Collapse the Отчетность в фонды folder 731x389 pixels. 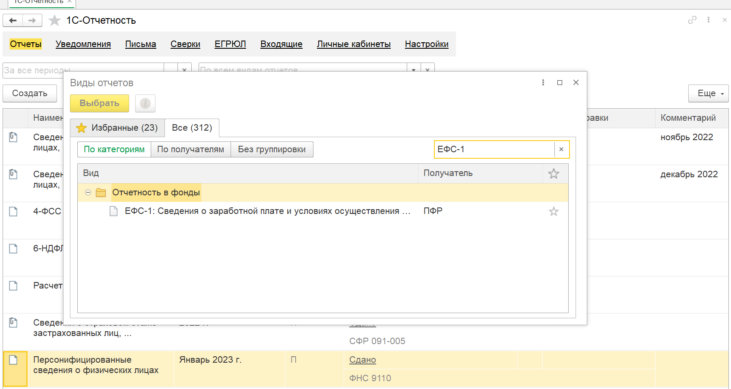click(88, 193)
